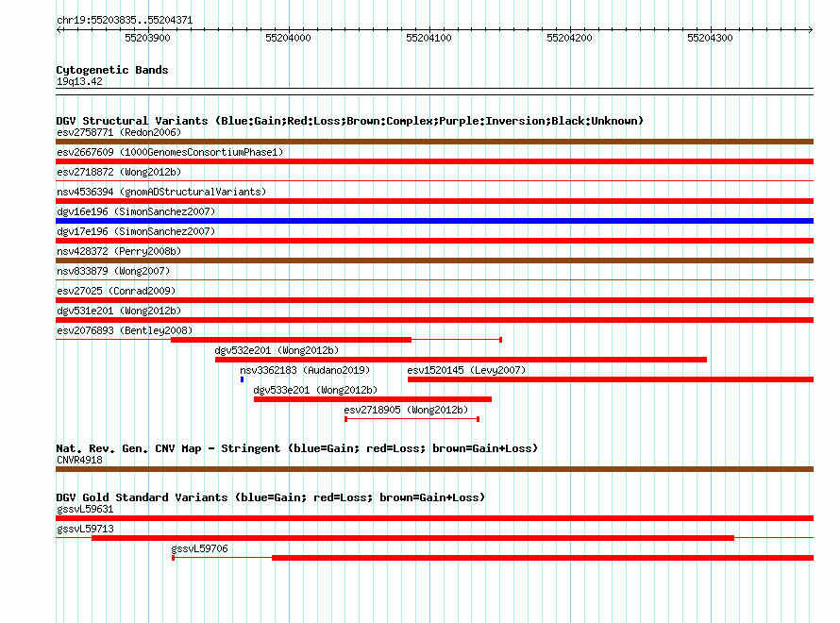The width and height of the screenshot is (840, 623).
Task: Click the chr19:55203835..55204371 region label
Action: click(125, 20)
